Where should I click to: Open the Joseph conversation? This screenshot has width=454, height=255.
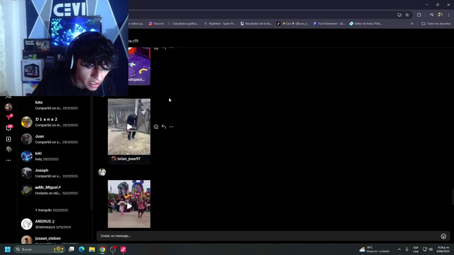click(x=55, y=173)
